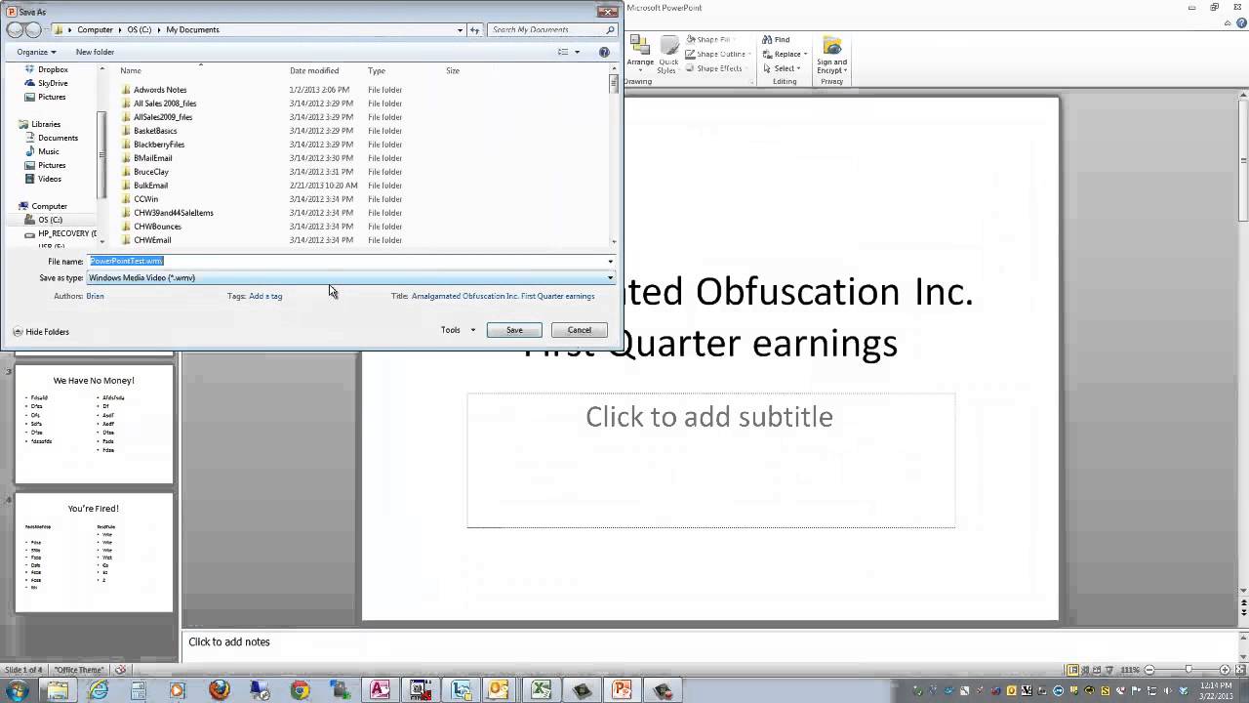Open Google Chrome from taskbar
1249x703 pixels.
(x=300, y=690)
